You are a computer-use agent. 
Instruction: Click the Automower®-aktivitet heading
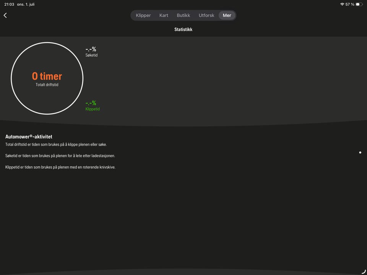pos(29,137)
